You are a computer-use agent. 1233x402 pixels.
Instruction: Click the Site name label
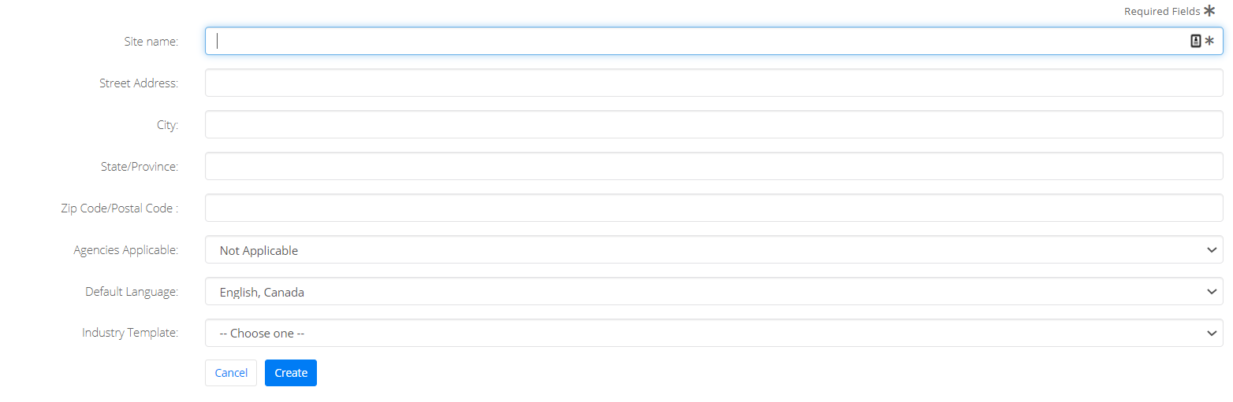[x=151, y=41]
